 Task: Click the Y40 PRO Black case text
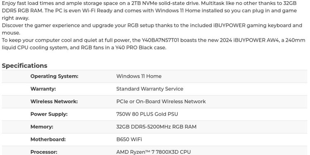(141, 48)
